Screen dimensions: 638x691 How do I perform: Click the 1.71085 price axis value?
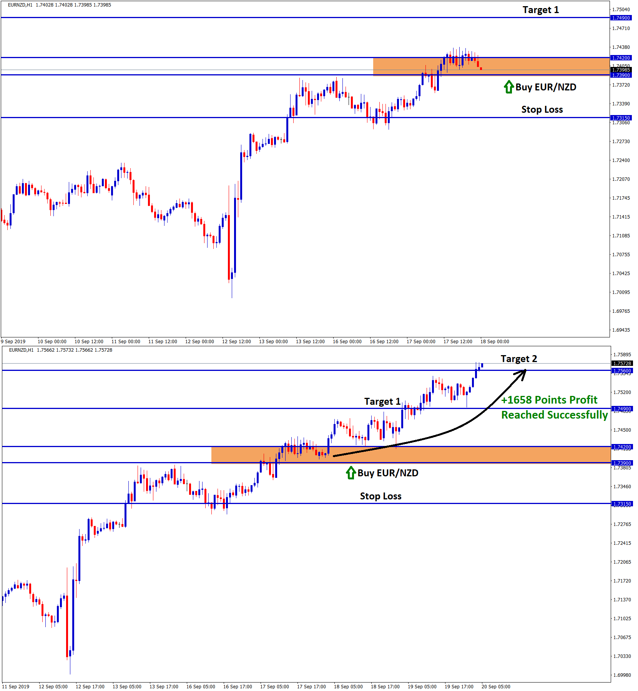(621, 235)
